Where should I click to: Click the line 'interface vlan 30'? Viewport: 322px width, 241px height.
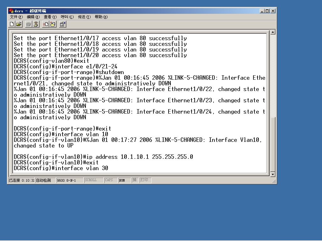61,168
